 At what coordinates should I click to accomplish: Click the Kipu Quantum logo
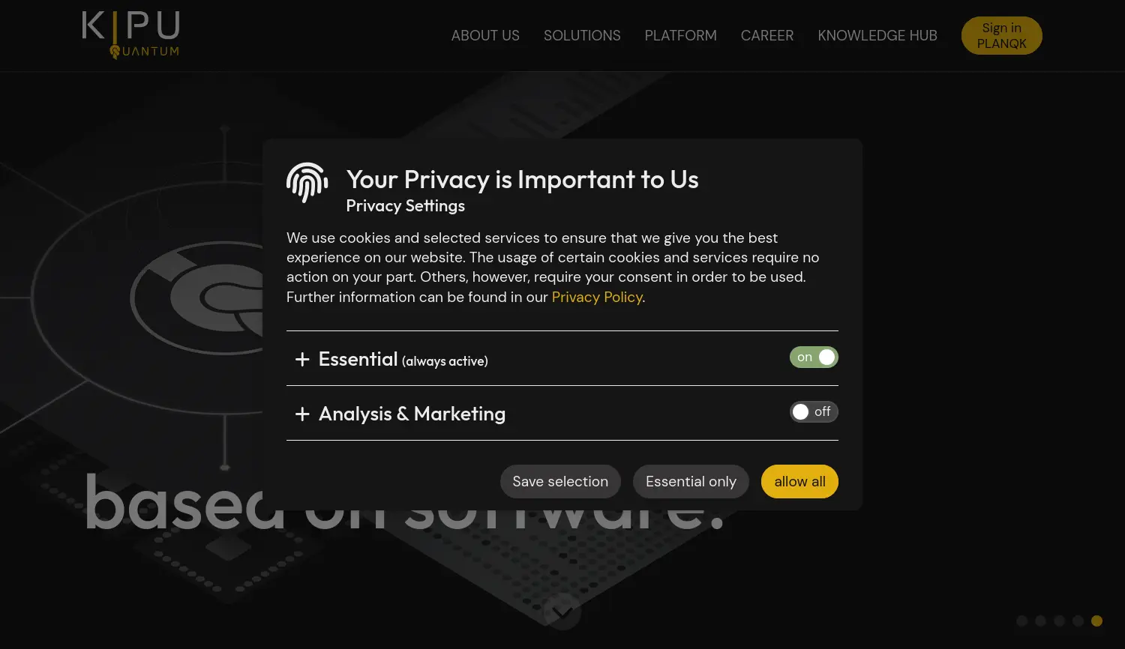click(130, 34)
